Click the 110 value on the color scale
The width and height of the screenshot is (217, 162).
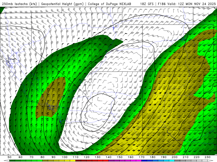[x=76, y=157]
